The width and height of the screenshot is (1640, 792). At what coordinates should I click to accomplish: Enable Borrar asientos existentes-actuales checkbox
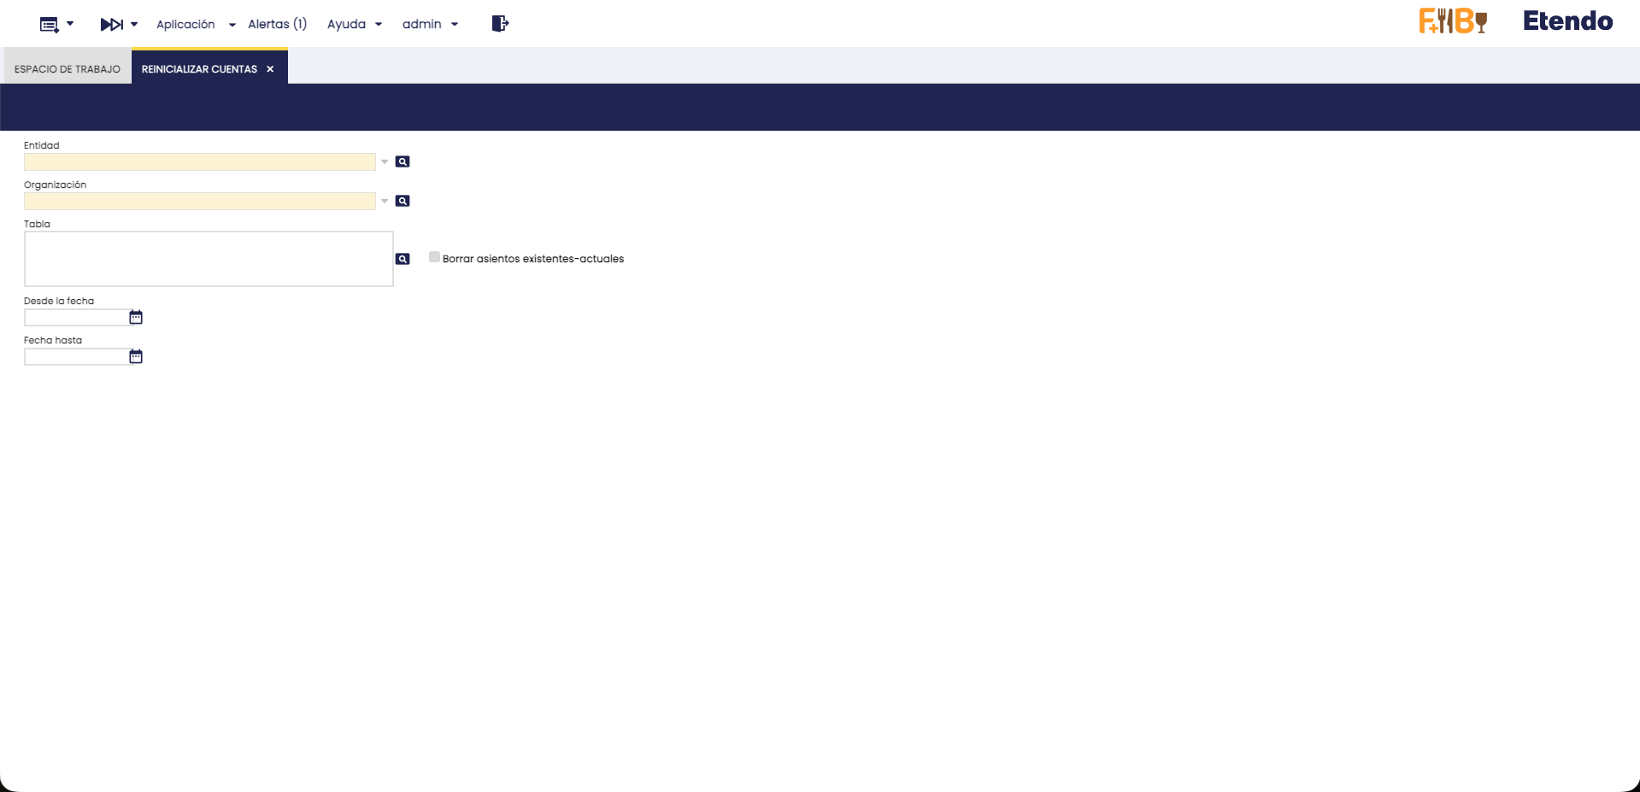click(x=434, y=257)
